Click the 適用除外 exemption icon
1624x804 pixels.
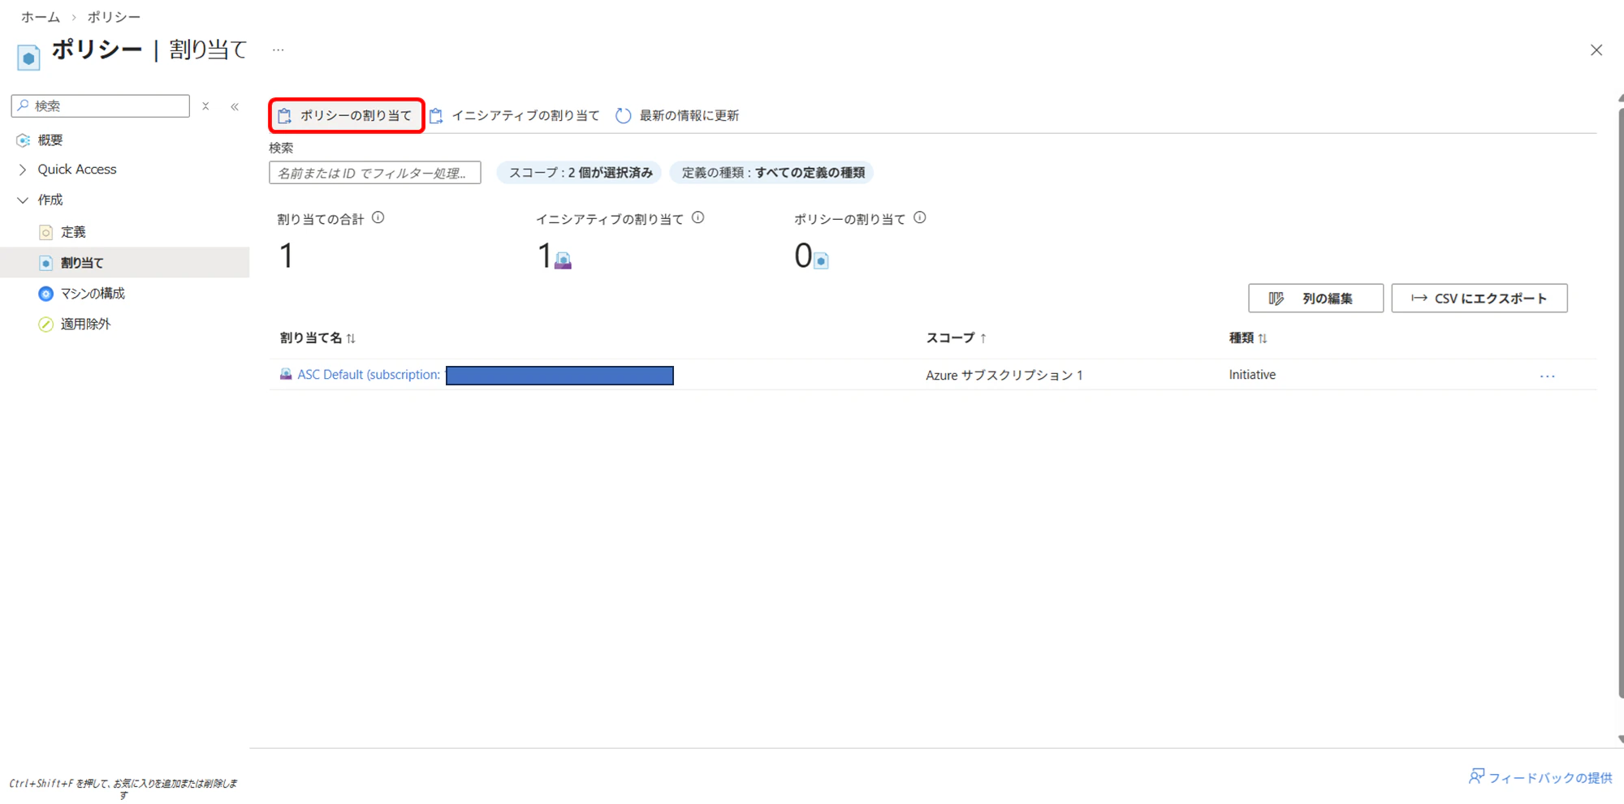pyautogui.click(x=46, y=325)
